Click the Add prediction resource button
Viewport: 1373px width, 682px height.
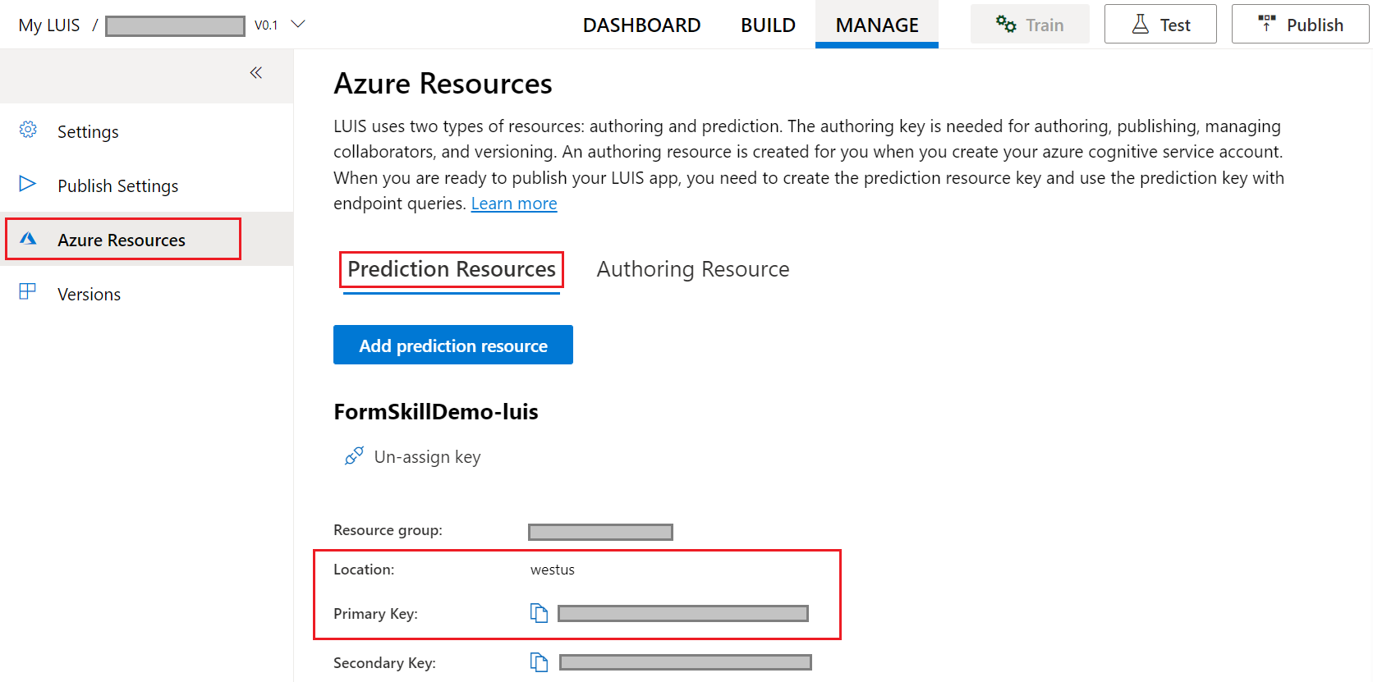point(453,345)
